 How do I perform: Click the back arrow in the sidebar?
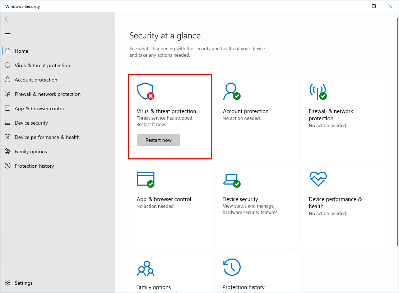pos(8,19)
